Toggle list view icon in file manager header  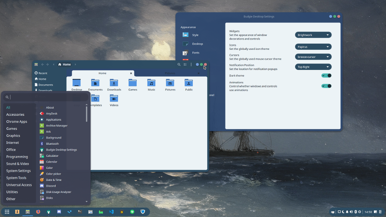click(x=185, y=65)
